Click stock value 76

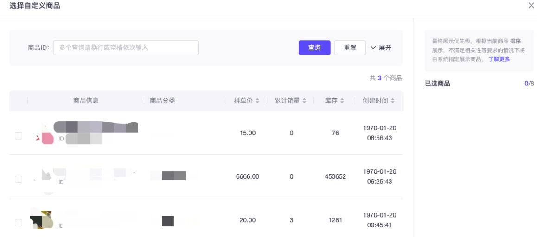pyautogui.click(x=335, y=133)
